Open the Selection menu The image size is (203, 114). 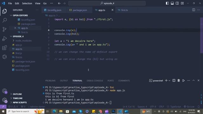coord(27,3)
